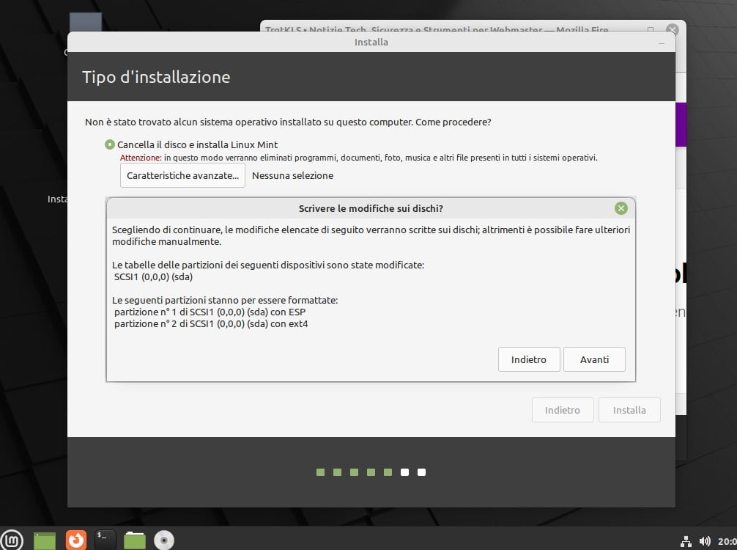Click the taskbar clock
This screenshot has height=550, width=737.
727,541
